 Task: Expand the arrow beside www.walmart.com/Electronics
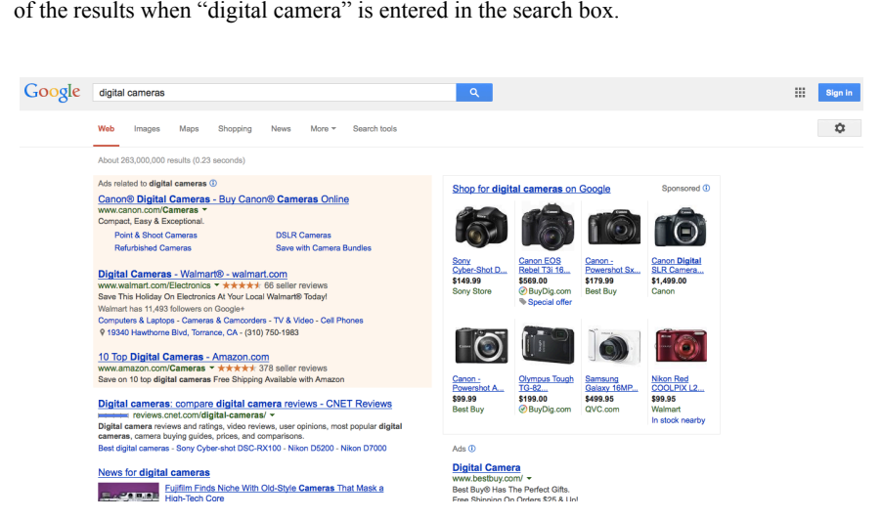(x=216, y=285)
